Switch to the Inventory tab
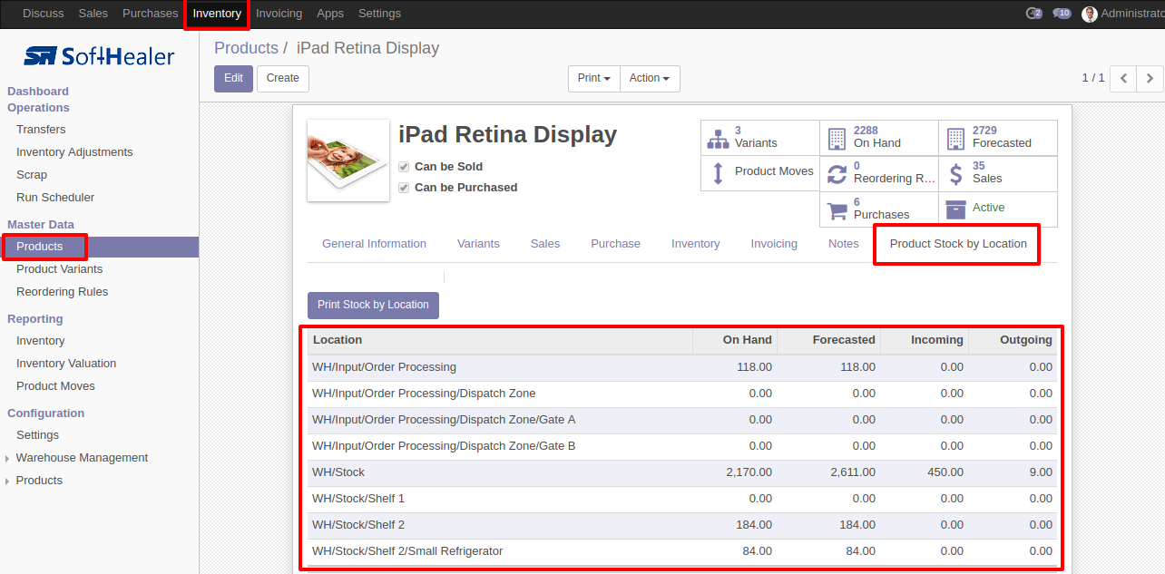The height and width of the screenshot is (574, 1165). [696, 244]
